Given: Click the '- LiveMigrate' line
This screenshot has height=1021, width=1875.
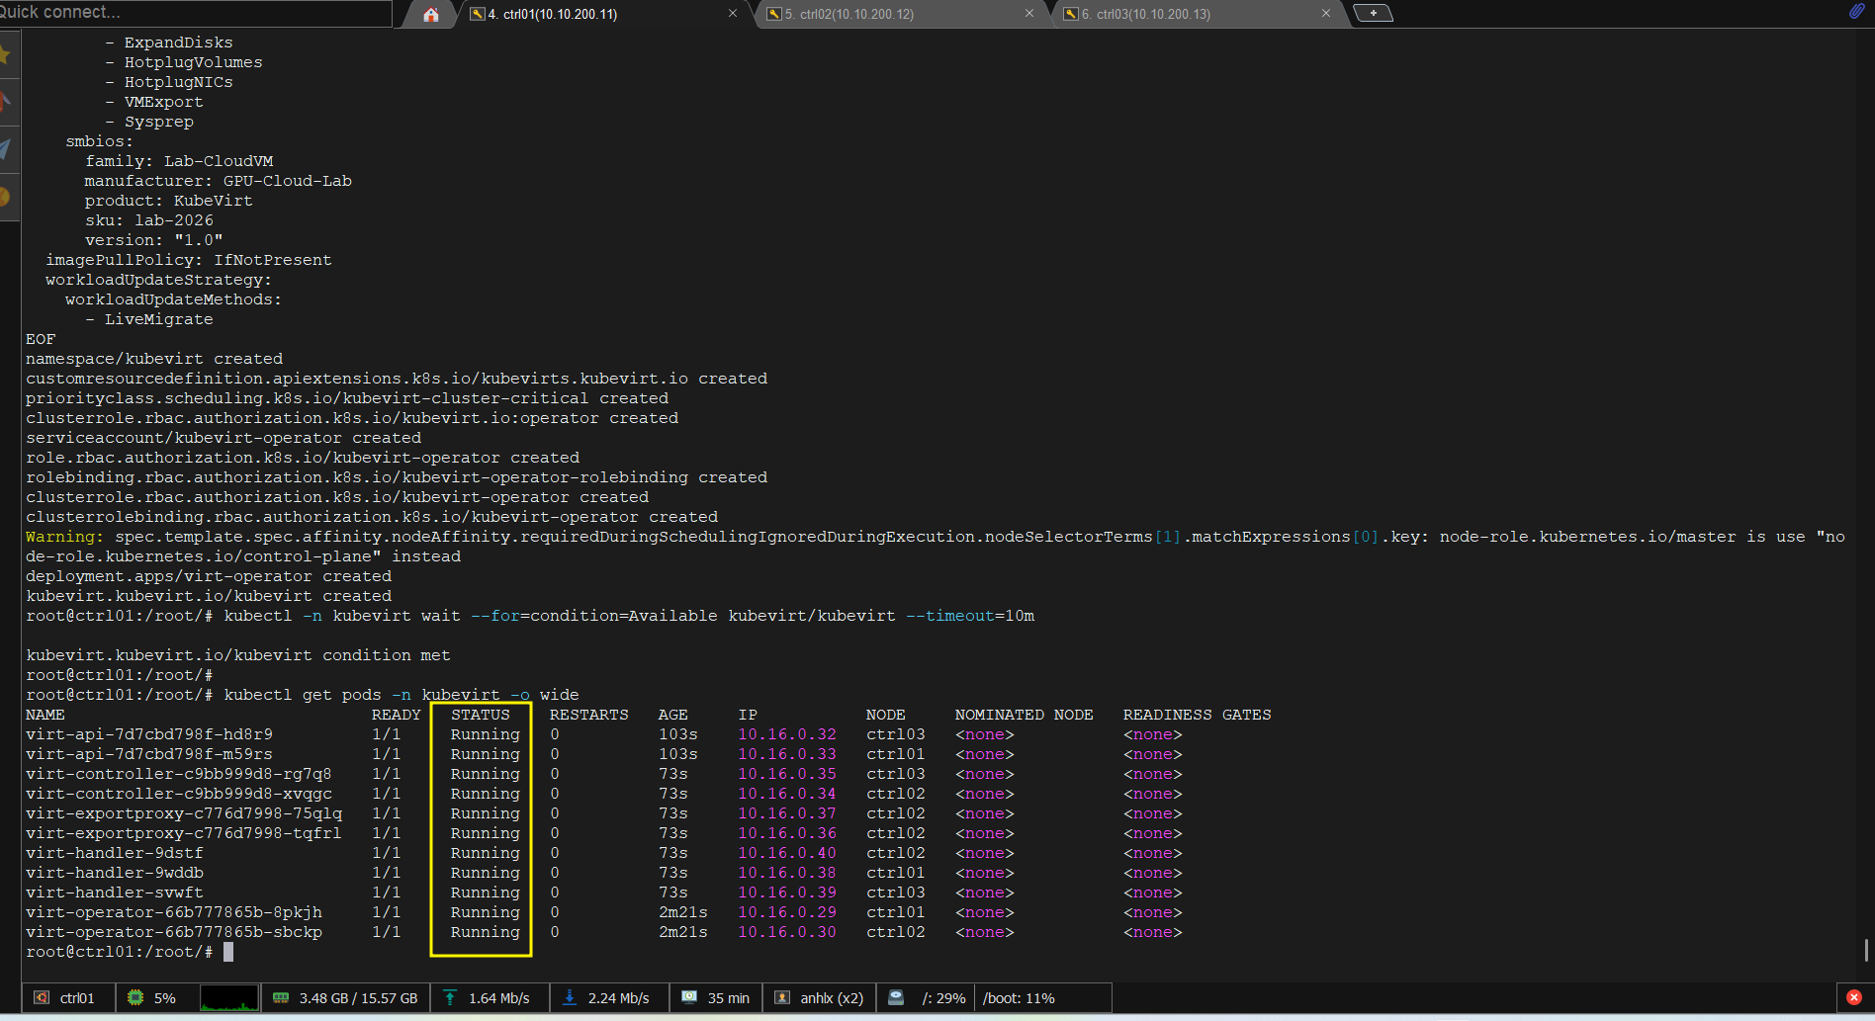Looking at the screenshot, I should coord(149,319).
